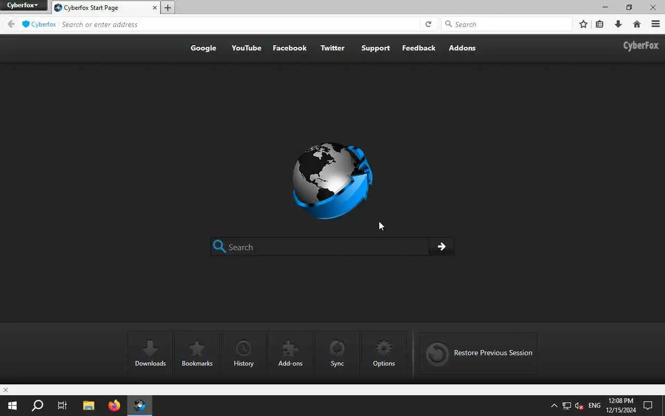The image size is (665, 416).
Task: Show hidden system tray icons
Action: pos(554,406)
